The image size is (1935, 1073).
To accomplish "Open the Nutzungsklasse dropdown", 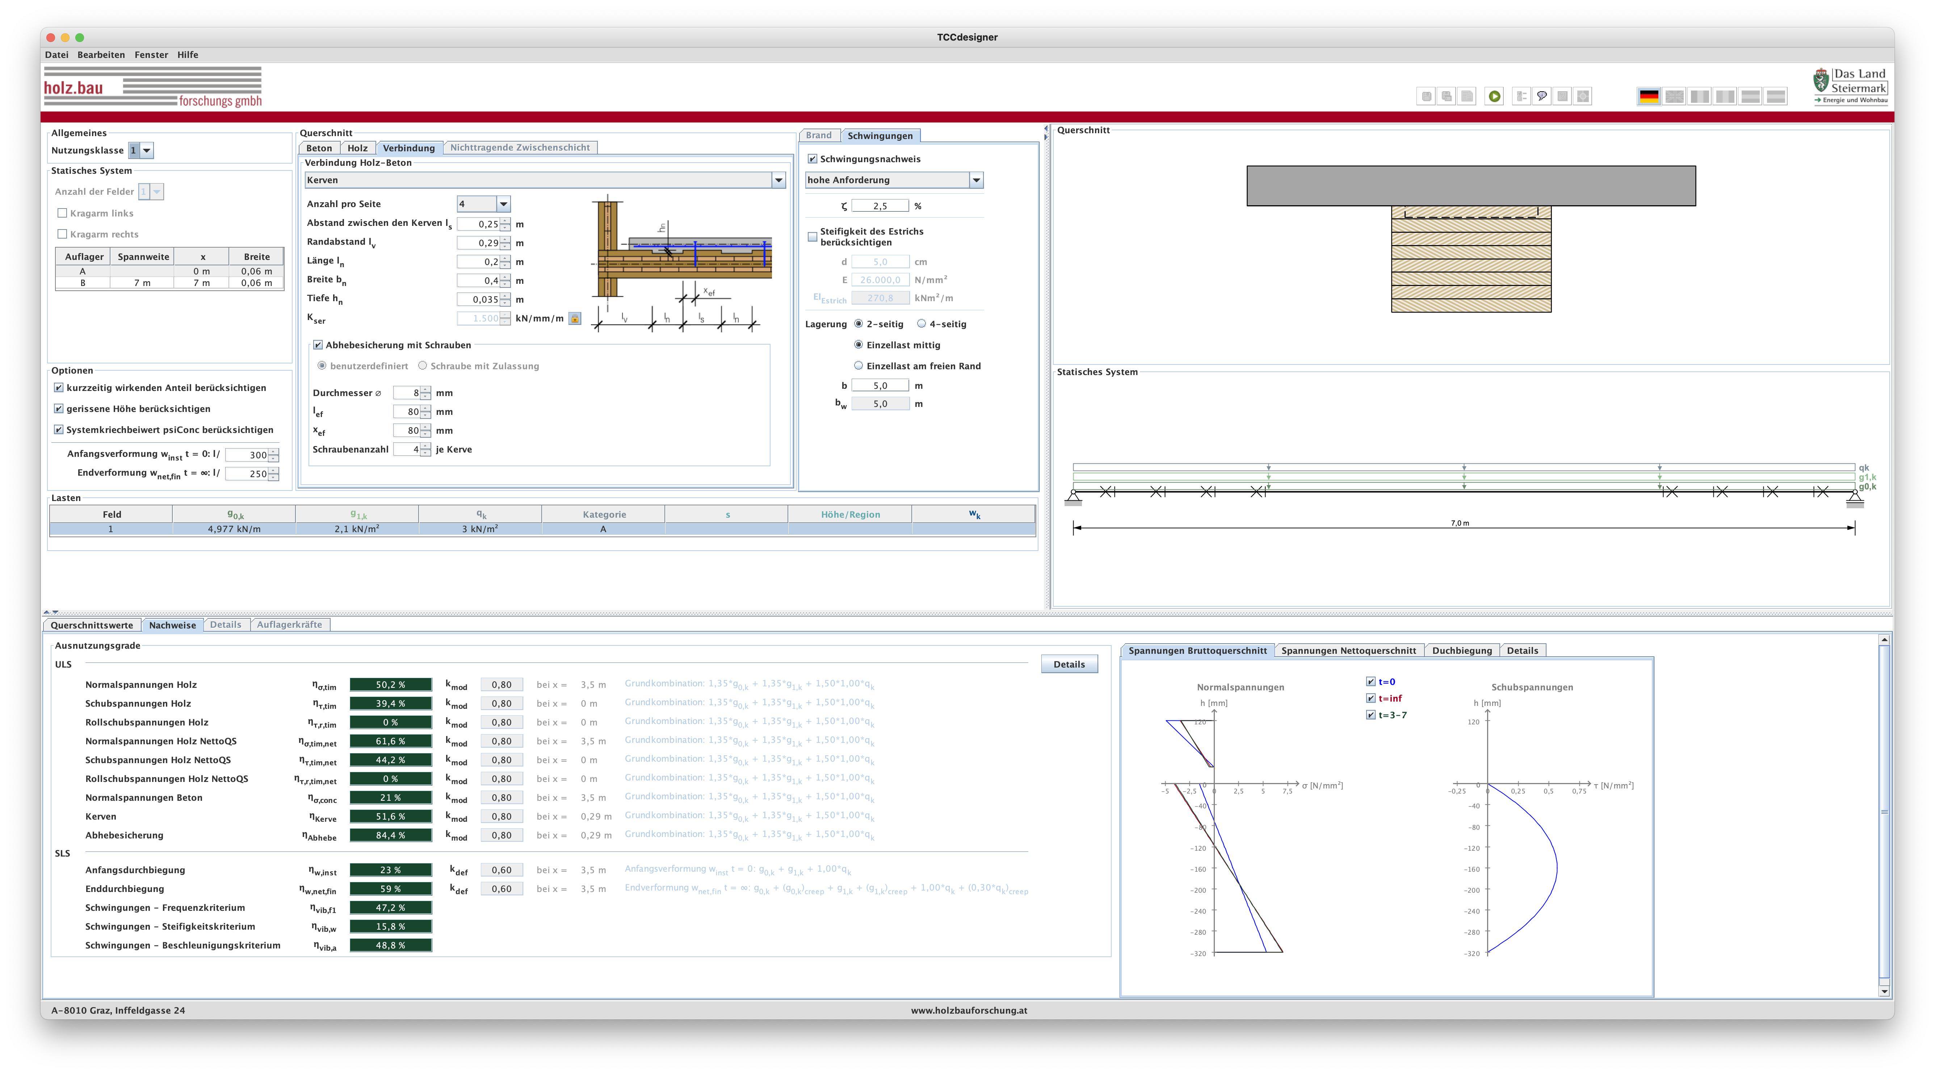I will 147,150.
